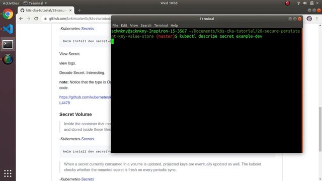Click the 'note:' paragraph text
The width and height of the screenshot is (322, 181).
(85, 85)
